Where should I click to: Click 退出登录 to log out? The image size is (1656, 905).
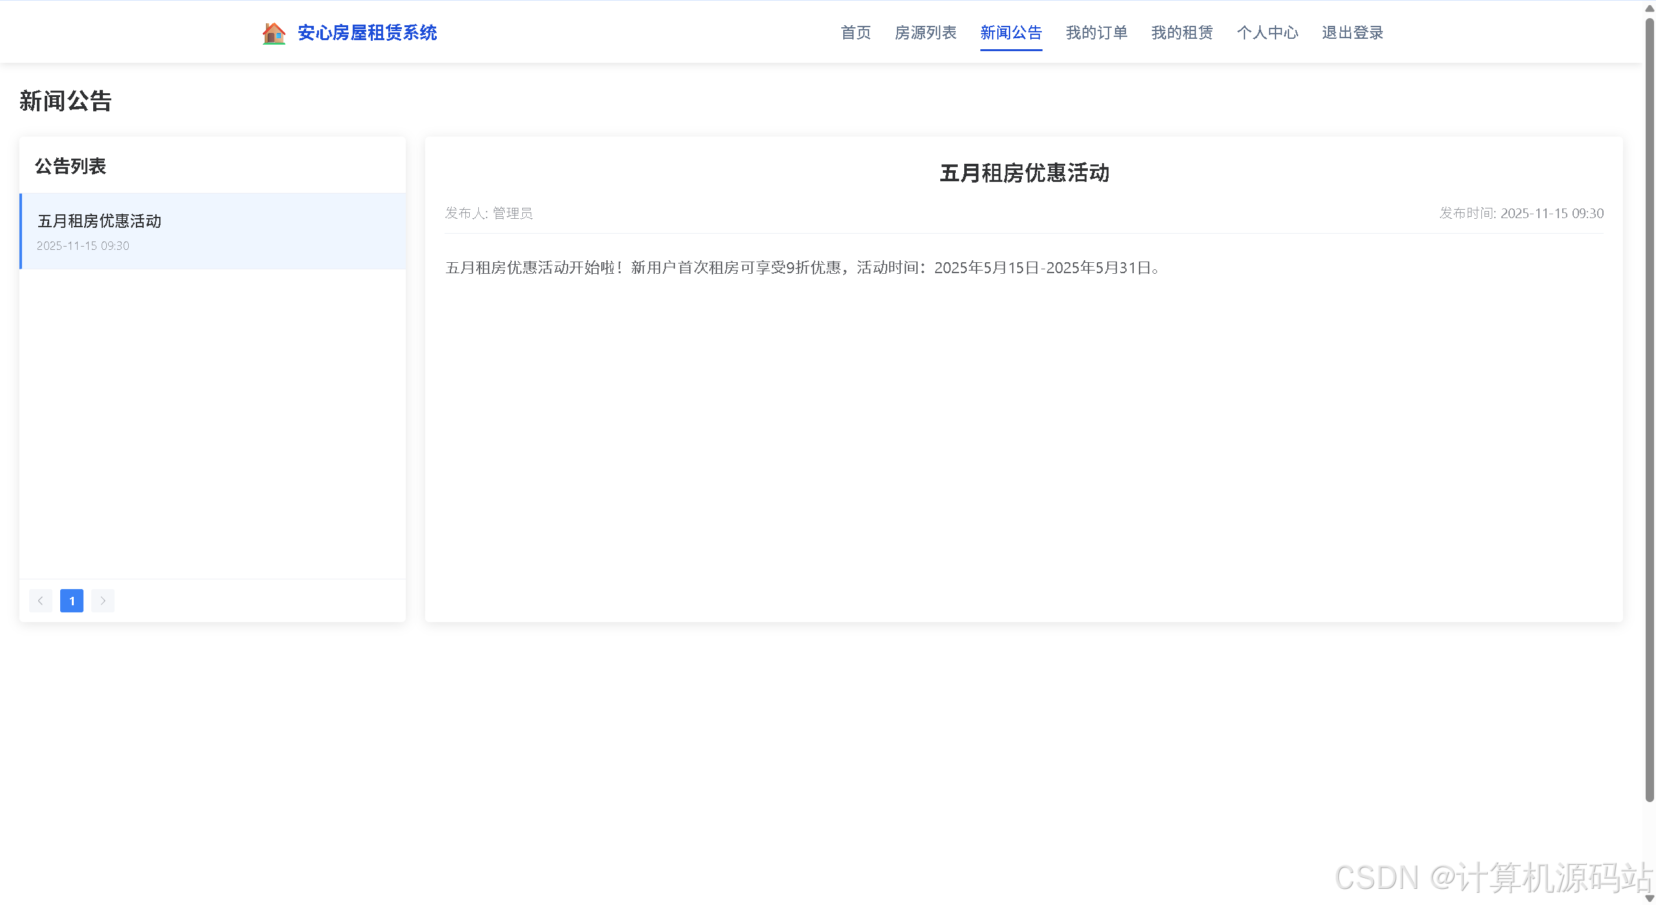pos(1352,33)
